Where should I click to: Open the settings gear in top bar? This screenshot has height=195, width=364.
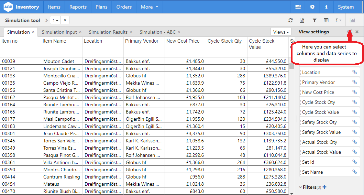click(x=312, y=7)
